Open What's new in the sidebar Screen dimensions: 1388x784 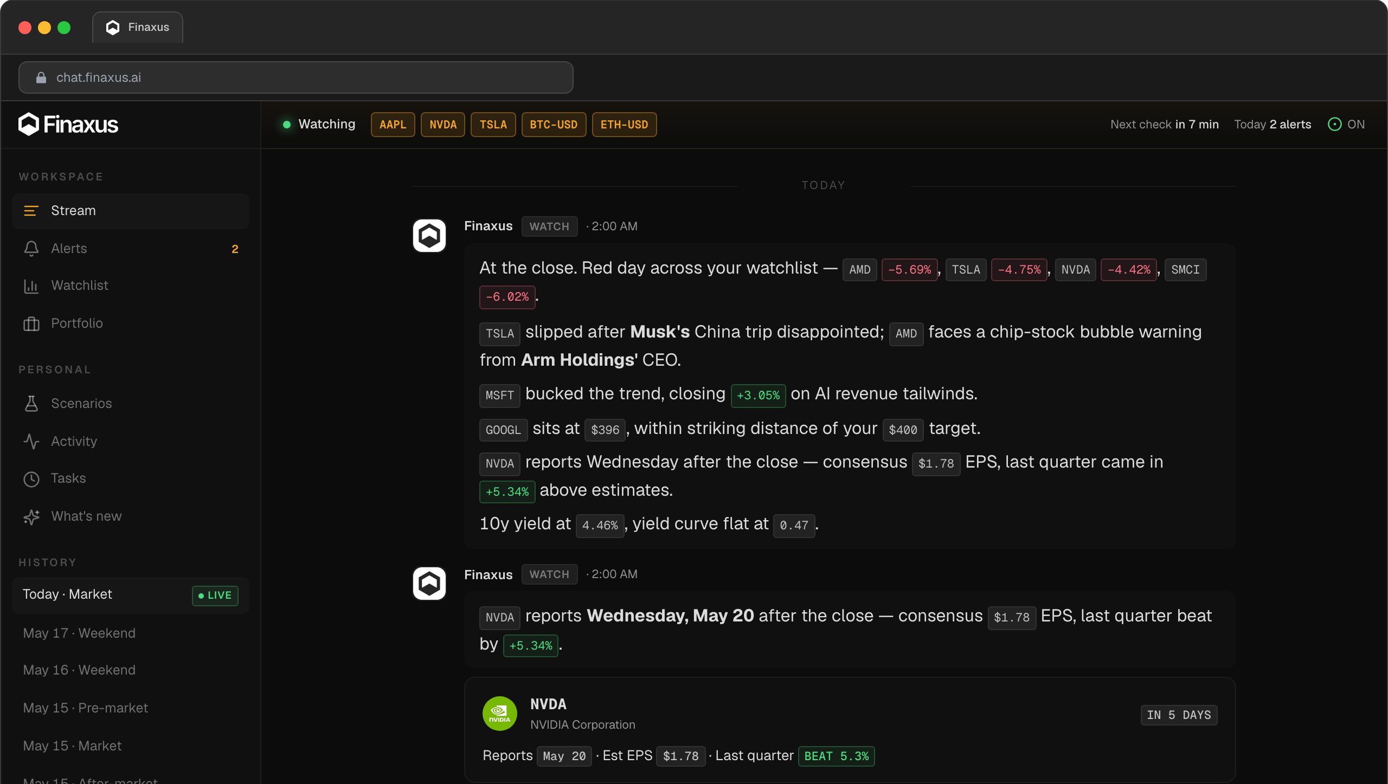[x=130, y=516]
